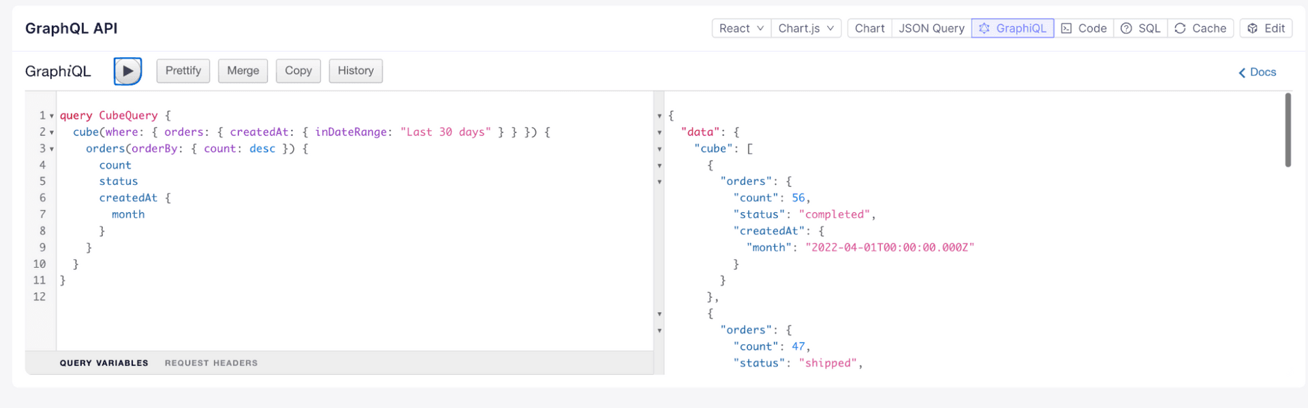Collapse the "data" object in results
The image size is (1308, 408).
(659, 133)
